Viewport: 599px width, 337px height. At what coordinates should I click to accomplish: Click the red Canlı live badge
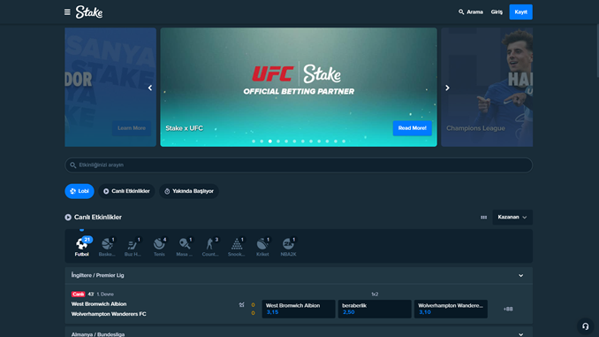point(78,295)
